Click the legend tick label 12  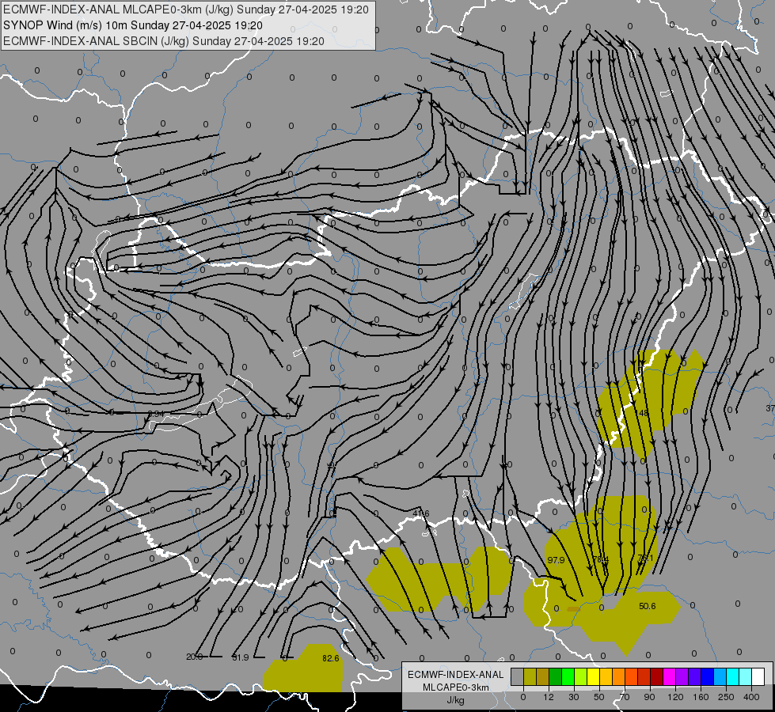(548, 697)
